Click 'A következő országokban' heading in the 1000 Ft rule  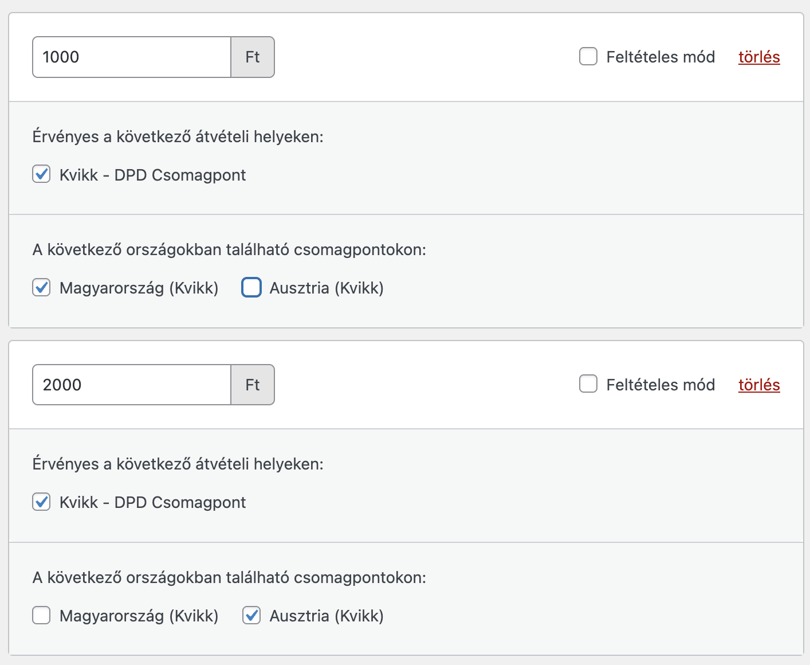(229, 250)
